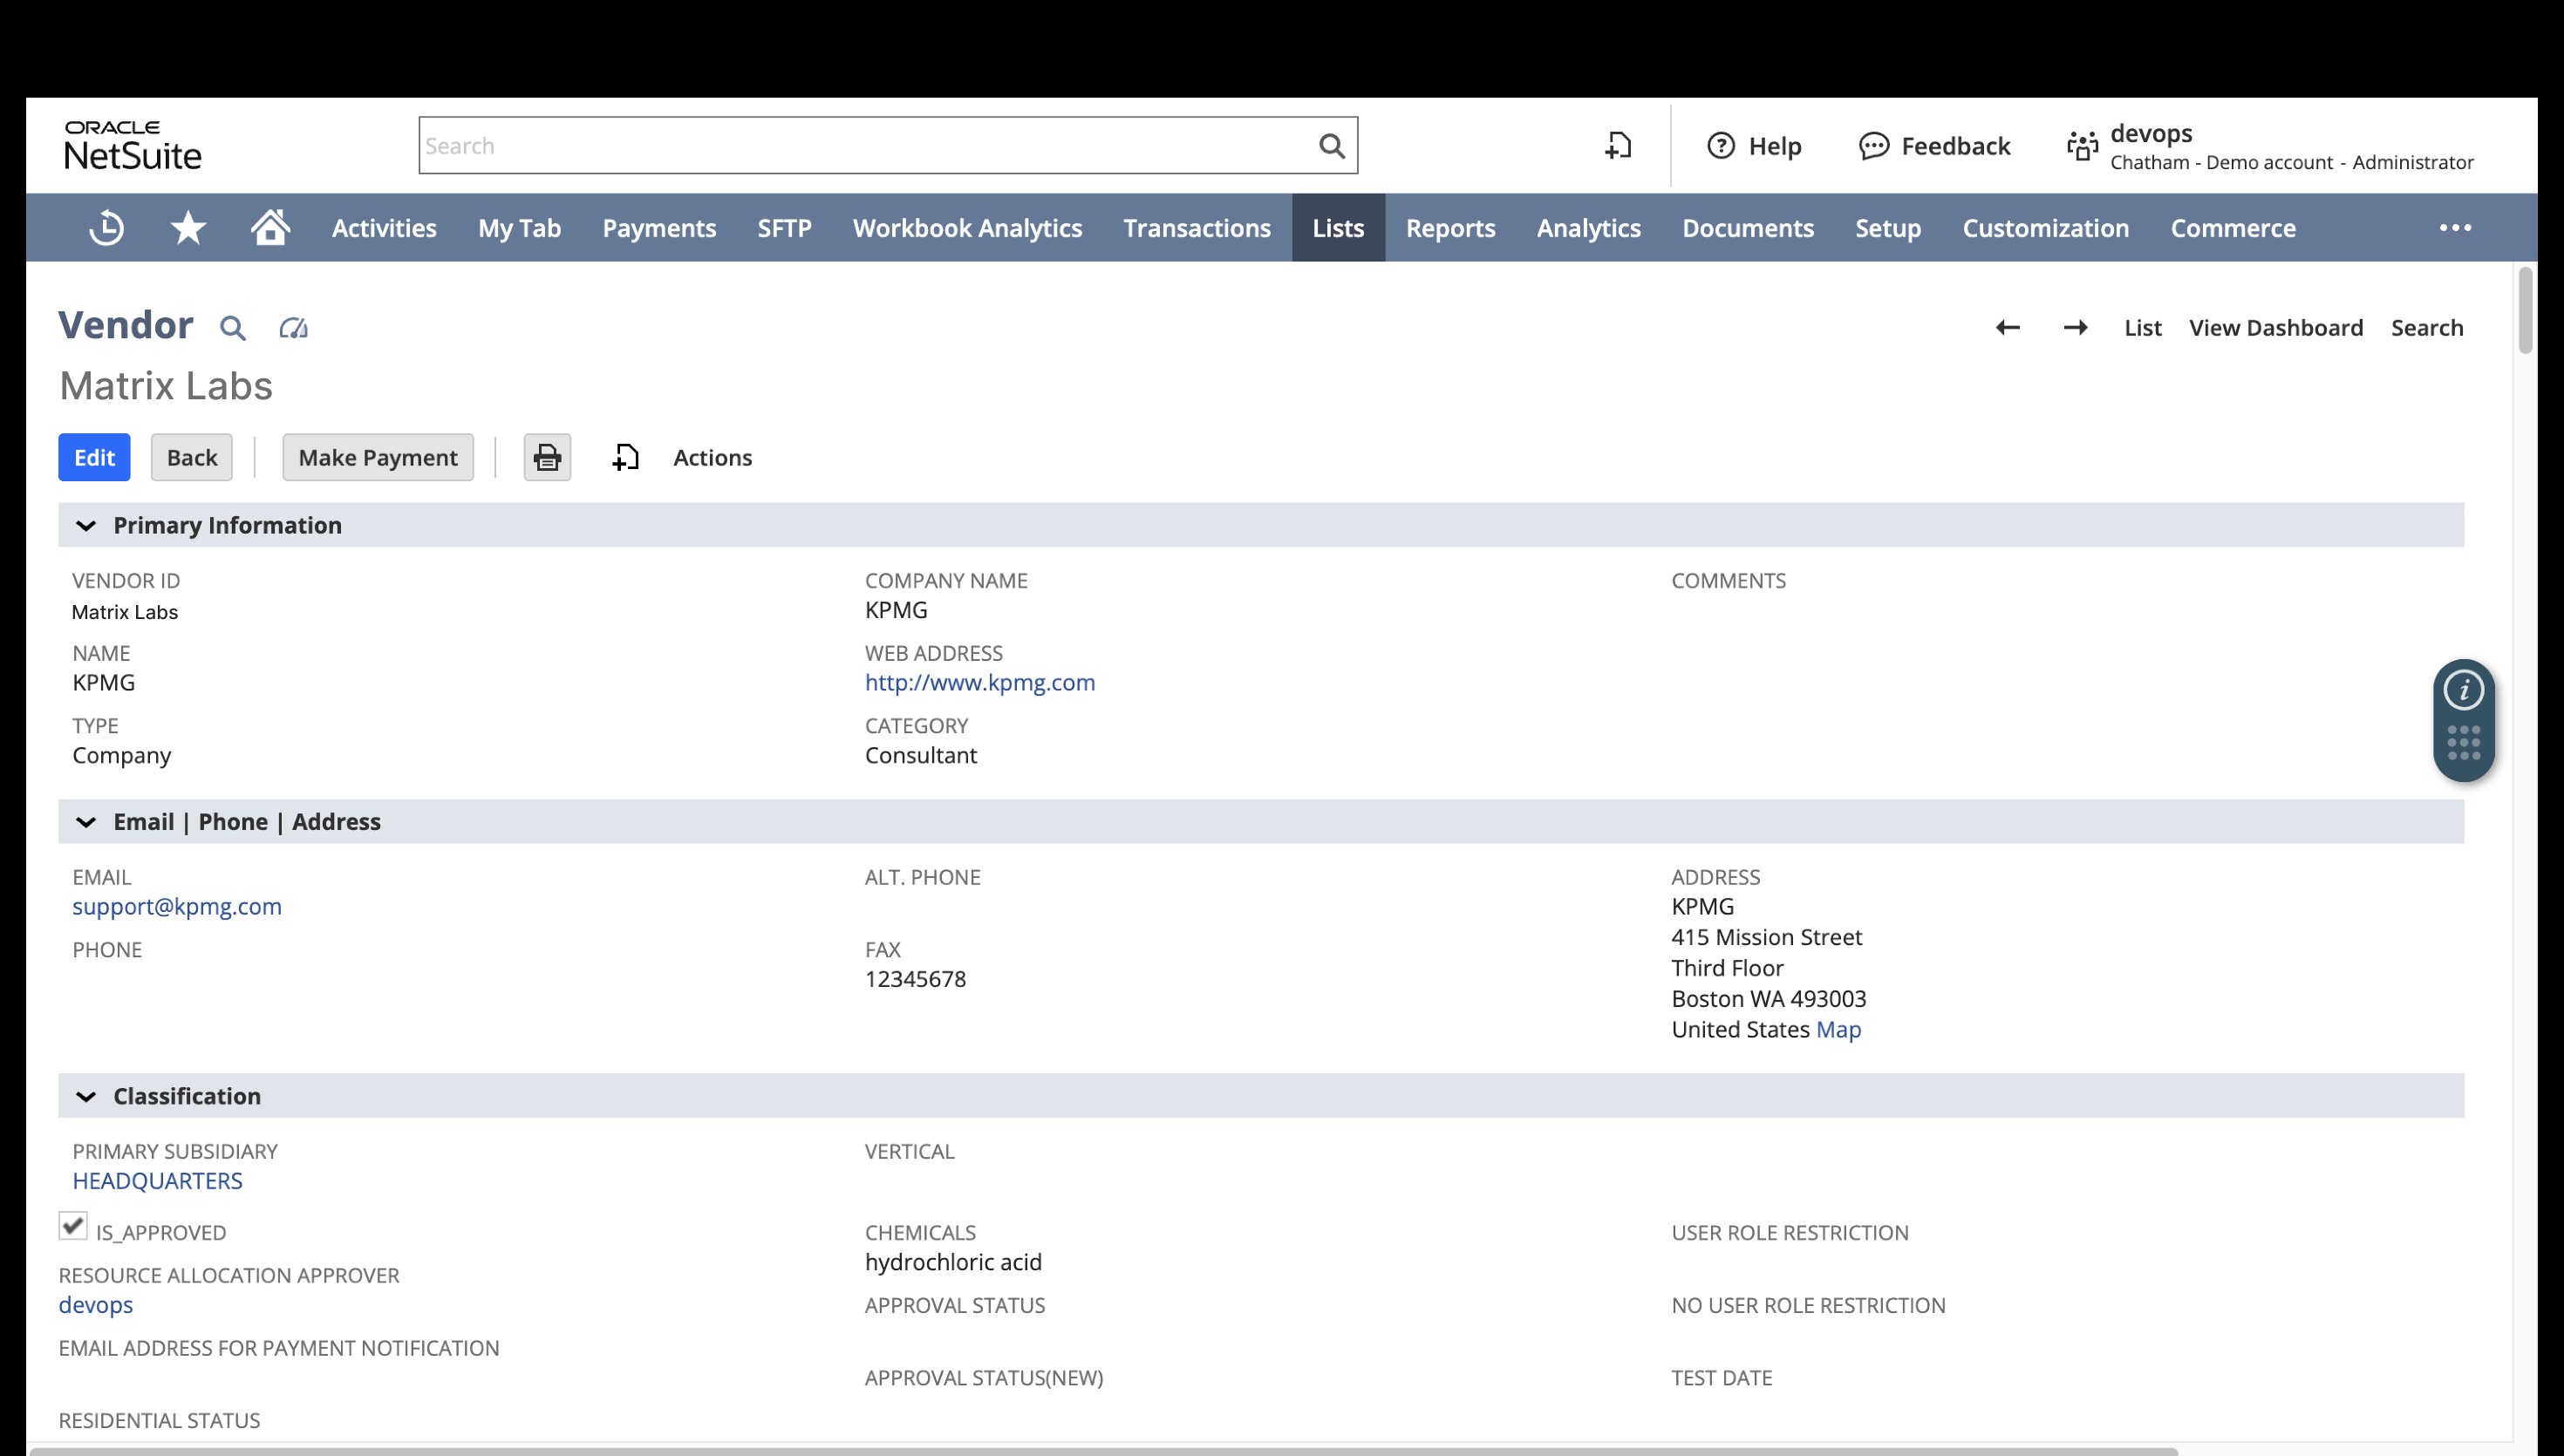The height and width of the screenshot is (1456, 2564).
Task: Click the Search link at top right
Action: tap(2426, 328)
